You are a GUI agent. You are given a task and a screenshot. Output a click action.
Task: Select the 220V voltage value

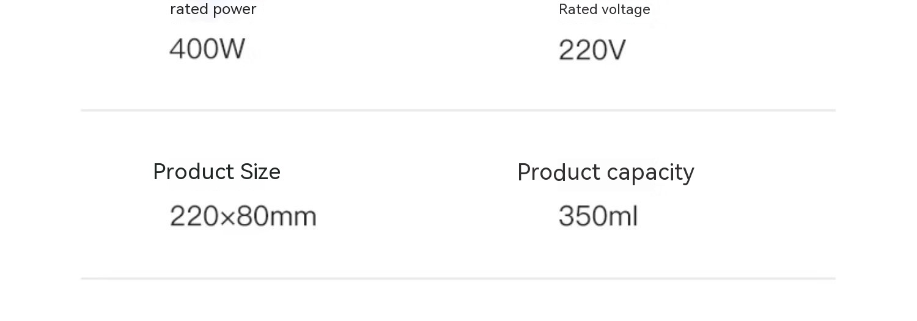pyautogui.click(x=592, y=50)
